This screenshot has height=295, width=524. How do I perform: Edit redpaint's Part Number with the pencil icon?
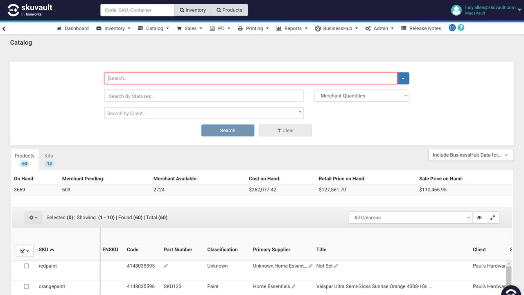click(166, 265)
